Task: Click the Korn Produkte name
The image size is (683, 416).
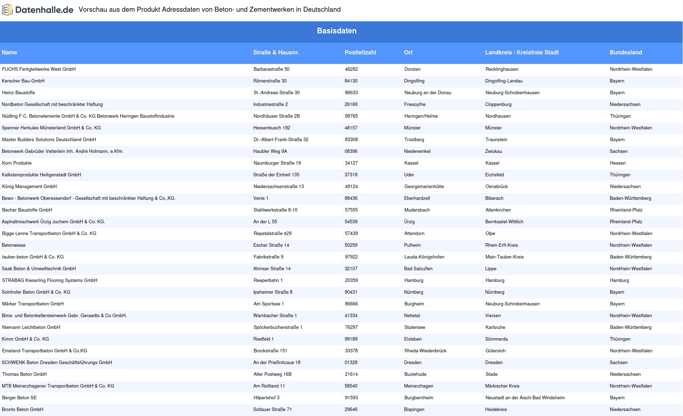Action: pyautogui.click(x=17, y=163)
